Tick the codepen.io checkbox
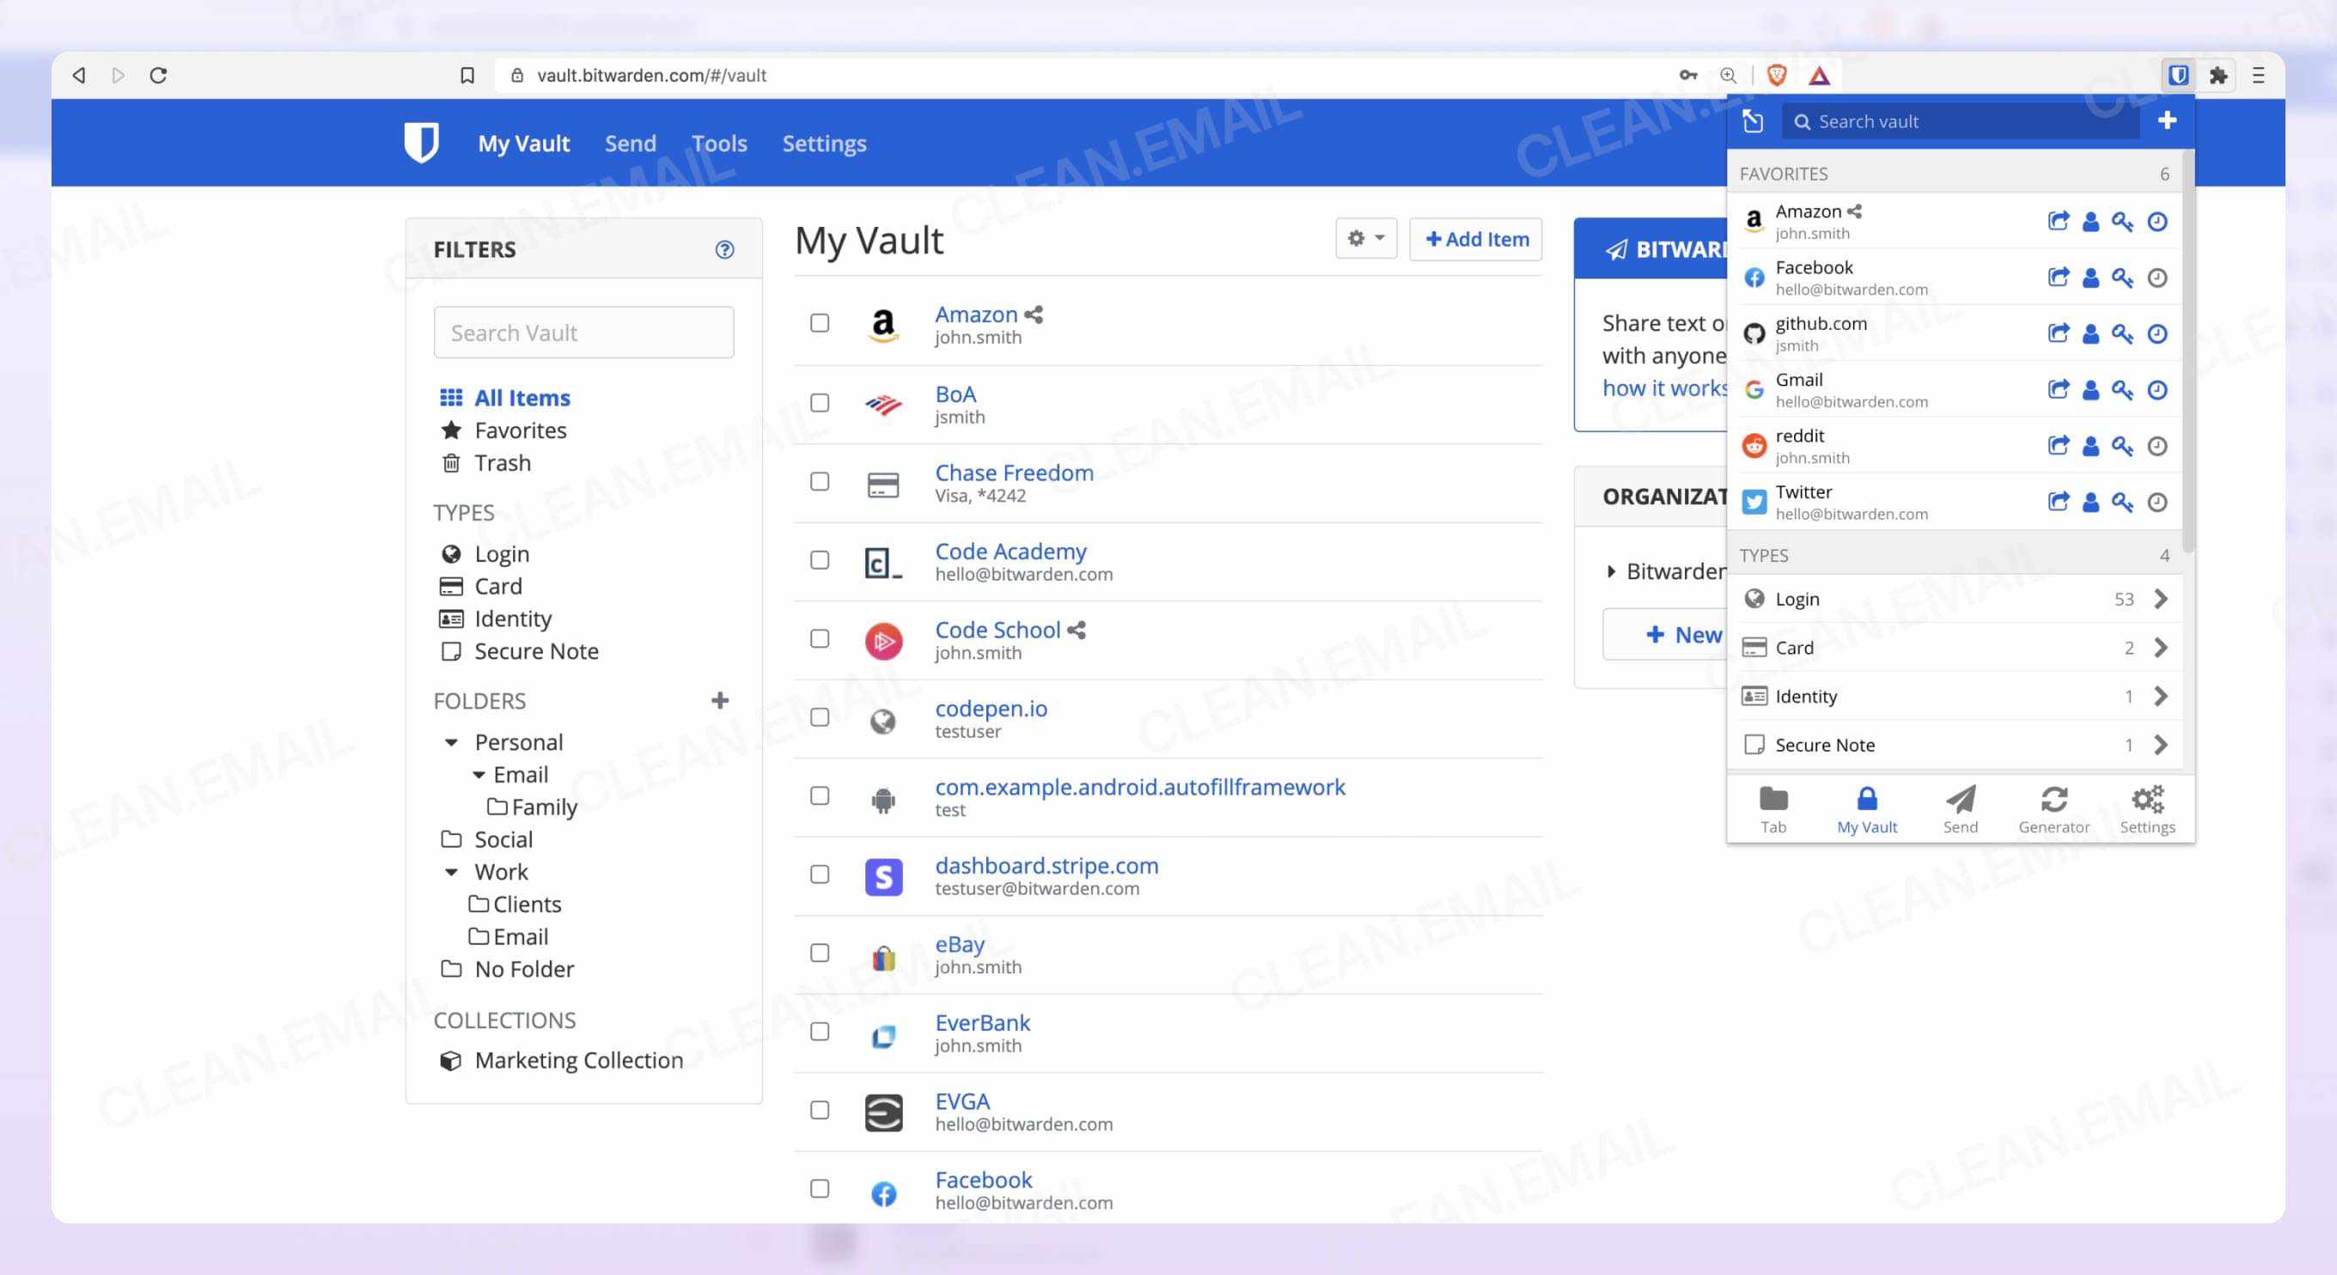The height and width of the screenshot is (1275, 2337). pos(819,717)
